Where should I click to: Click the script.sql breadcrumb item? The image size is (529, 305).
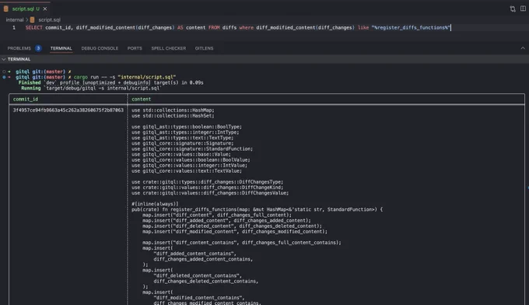coord(49,20)
